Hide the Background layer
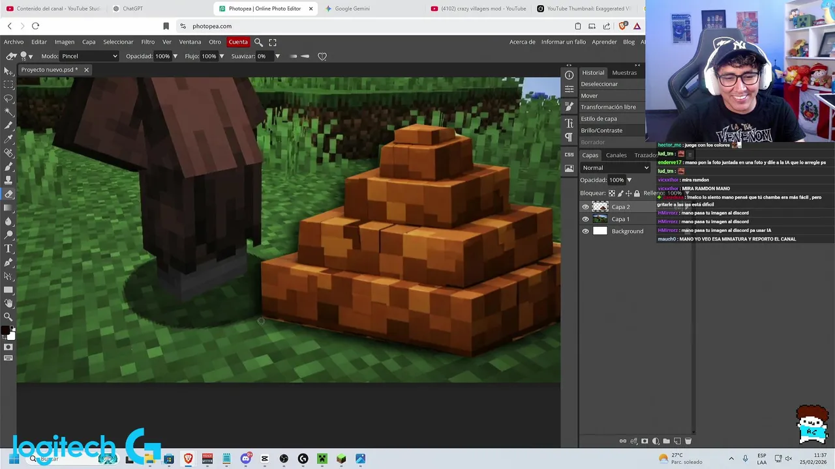The width and height of the screenshot is (835, 469). point(585,231)
